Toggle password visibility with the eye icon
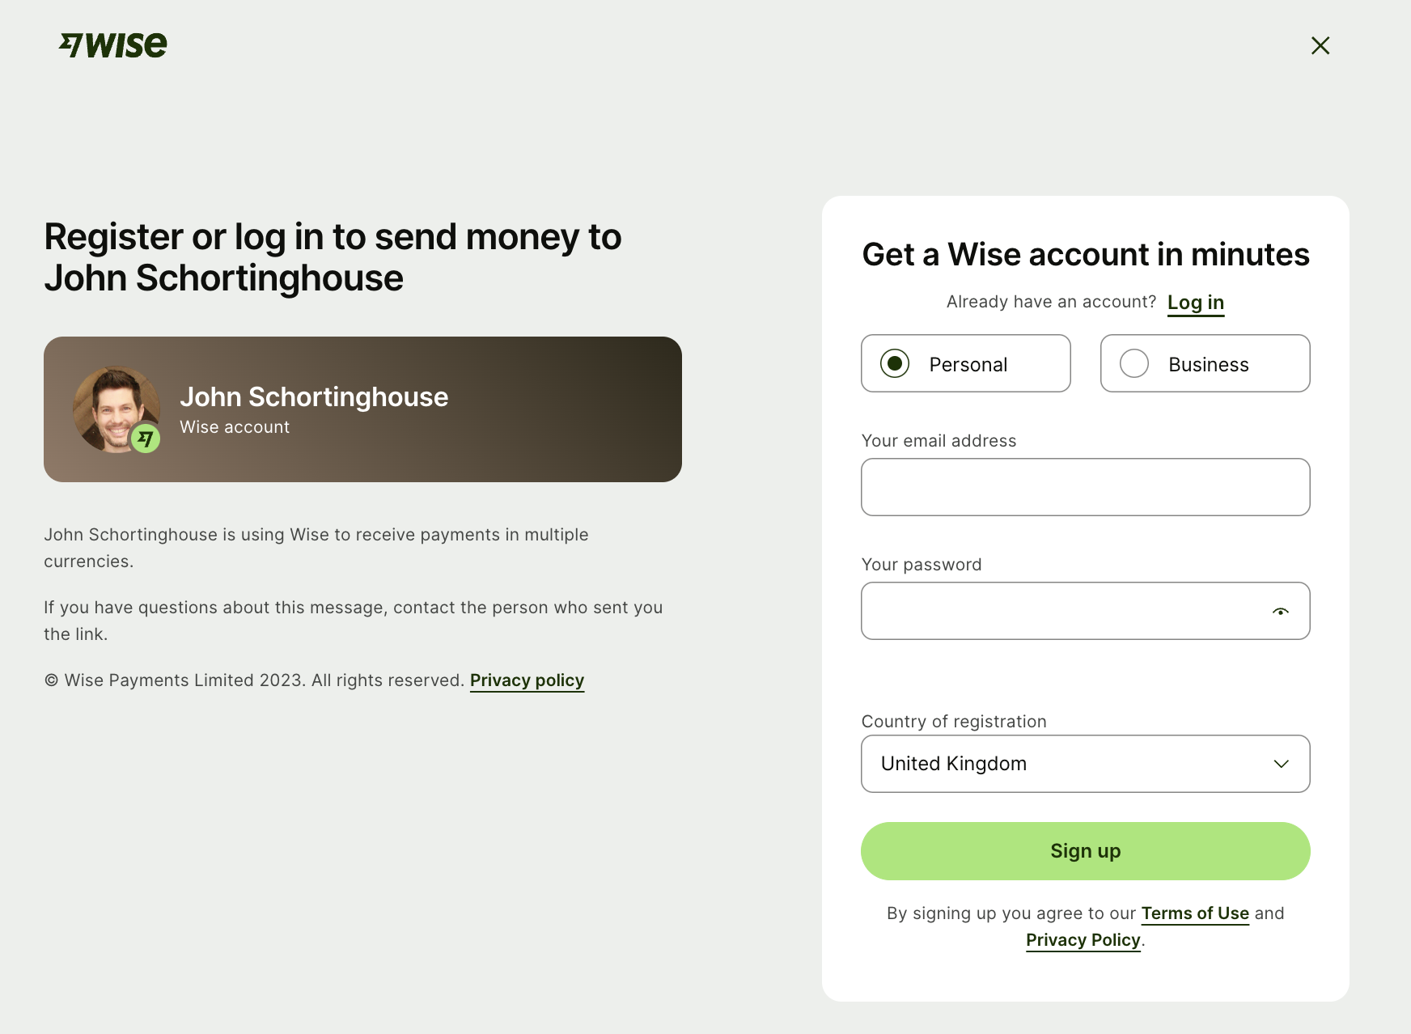This screenshot has width=1411, height=1034. (x=1280, y=612)
